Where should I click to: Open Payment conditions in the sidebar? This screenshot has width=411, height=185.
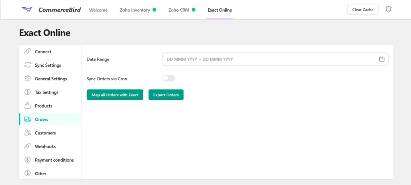coord(54,160)
